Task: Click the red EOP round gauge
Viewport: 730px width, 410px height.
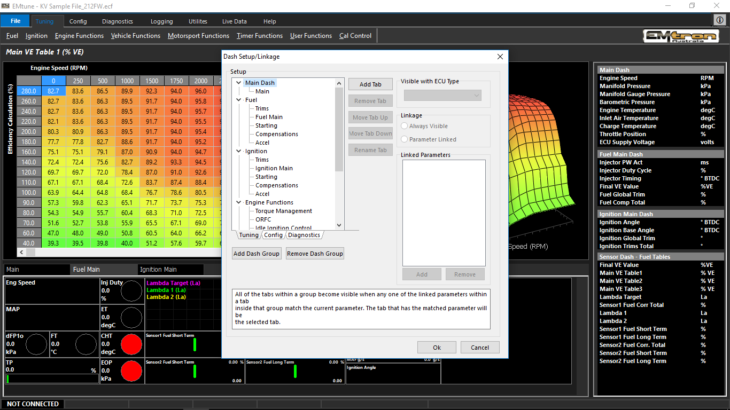Action: 131,372
